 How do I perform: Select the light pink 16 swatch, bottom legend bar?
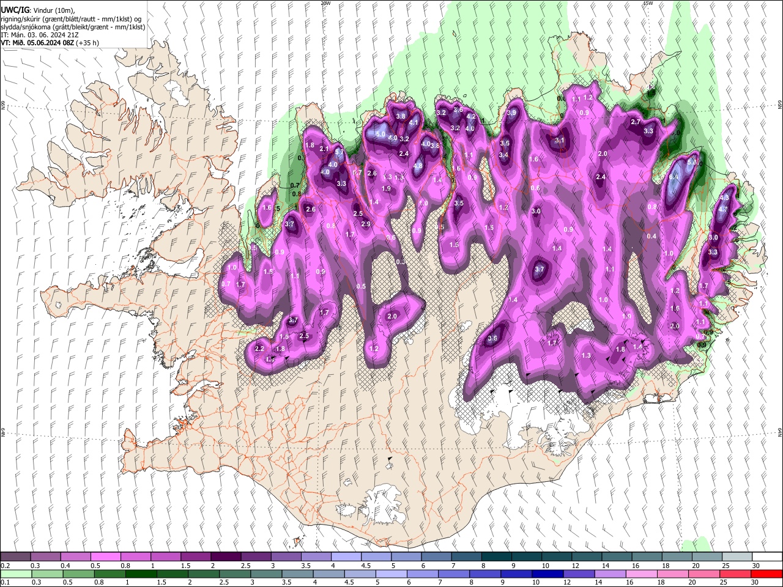click(642, 574)
